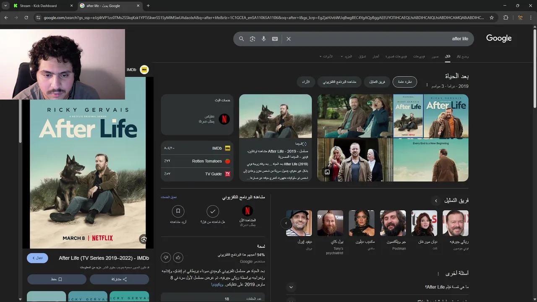Open the cast section chevron arrow

(436, 201)
